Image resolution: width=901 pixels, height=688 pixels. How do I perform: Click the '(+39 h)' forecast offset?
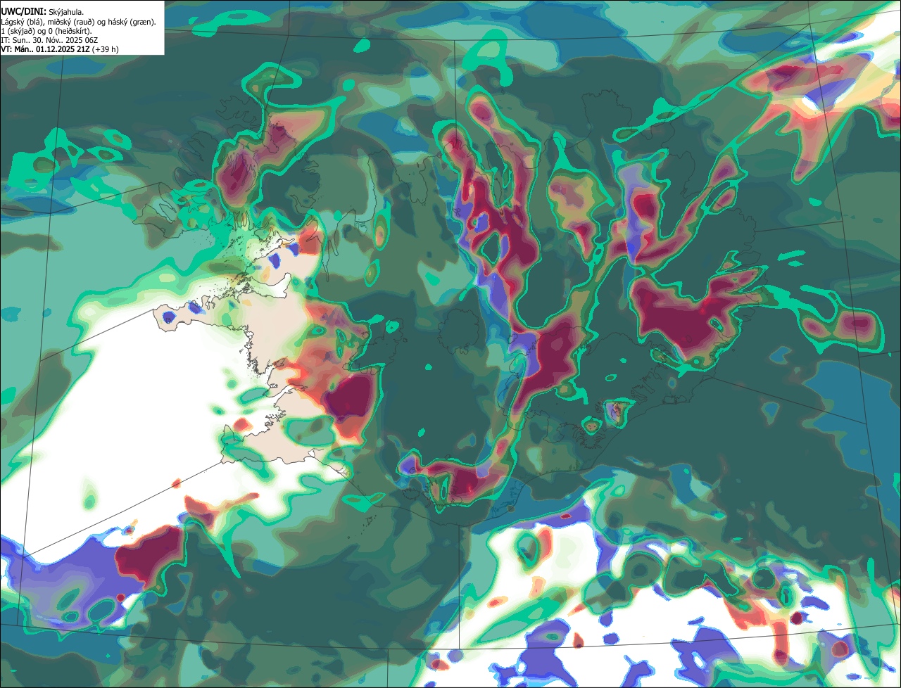[x=106, y=50]
